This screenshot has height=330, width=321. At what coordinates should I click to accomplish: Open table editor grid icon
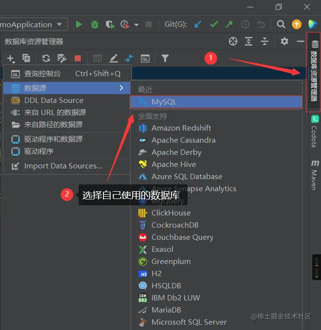point(98,59)
